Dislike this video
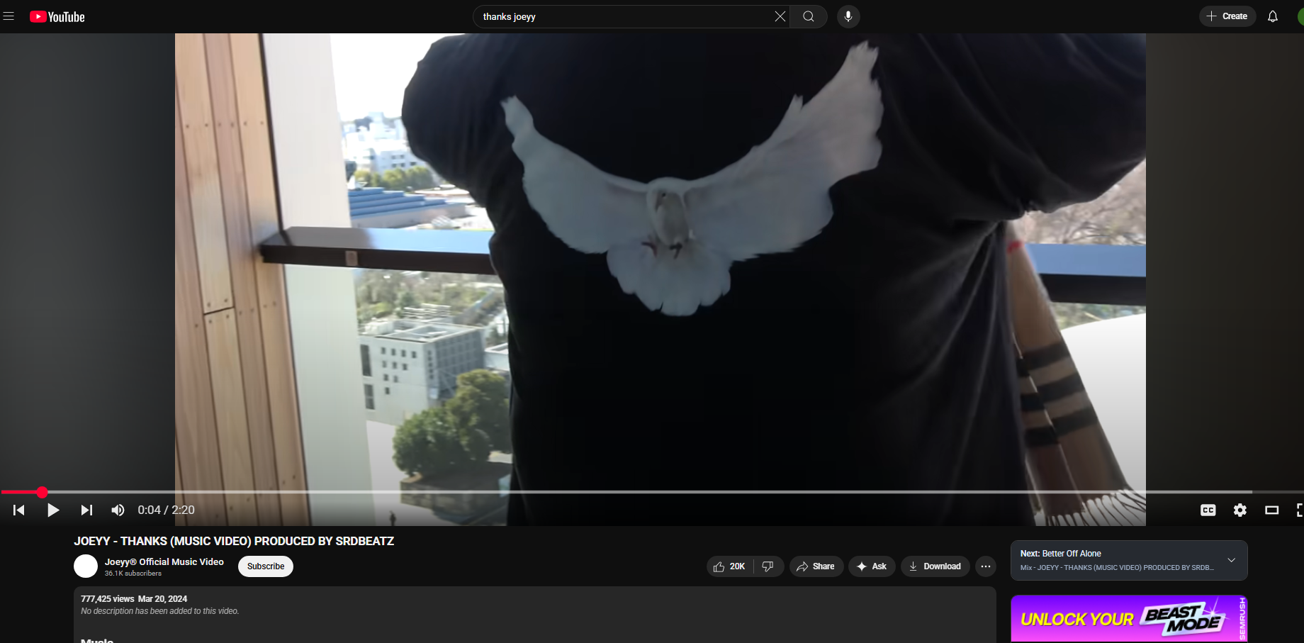 point(768,566)
